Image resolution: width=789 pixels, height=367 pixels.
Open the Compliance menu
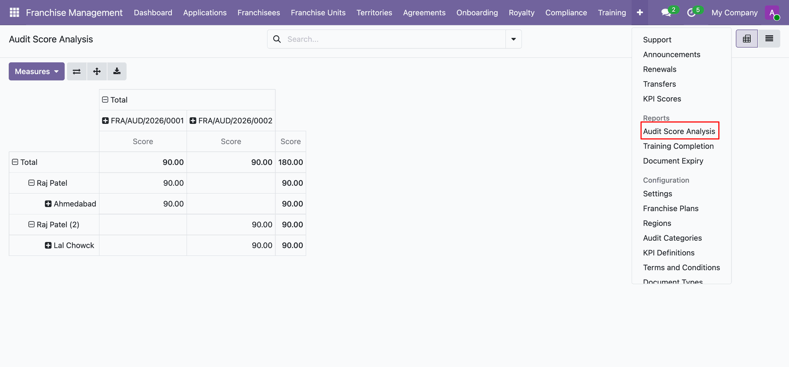pos(566,13)
